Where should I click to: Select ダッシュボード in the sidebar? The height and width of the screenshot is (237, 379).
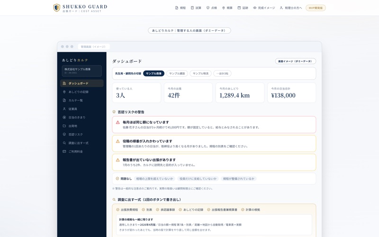(x=81, y=83)
